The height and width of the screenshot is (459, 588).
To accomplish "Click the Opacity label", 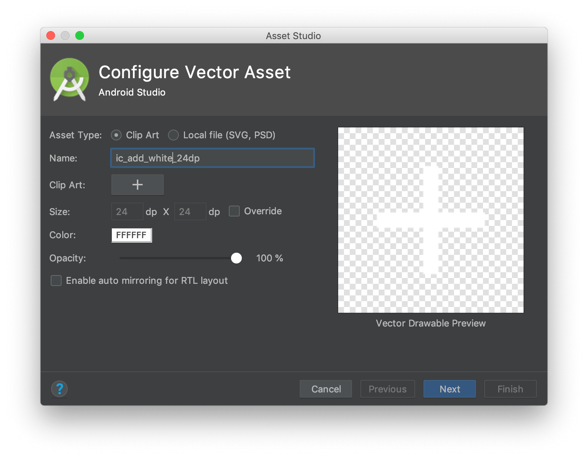I will click(68, 258).
